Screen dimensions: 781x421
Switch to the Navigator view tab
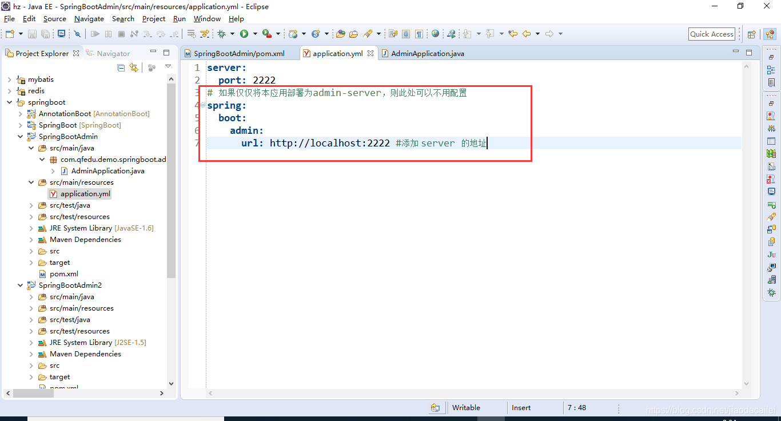108,53
